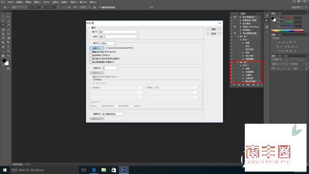The image size is (309, 174).
Task: Open the 动作 dropdown showing 动作 2
Action: coord(118,37)
